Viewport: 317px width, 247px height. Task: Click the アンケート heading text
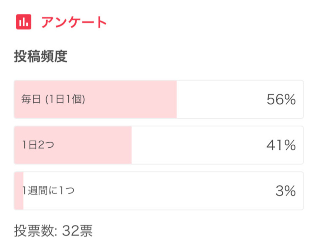click(74, 22)
